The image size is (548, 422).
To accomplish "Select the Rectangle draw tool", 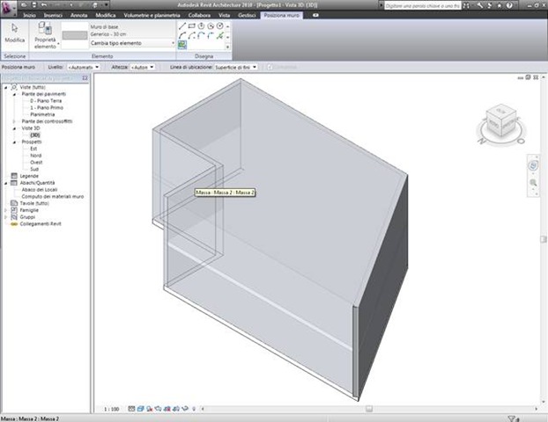I will (x=191, y=26).
